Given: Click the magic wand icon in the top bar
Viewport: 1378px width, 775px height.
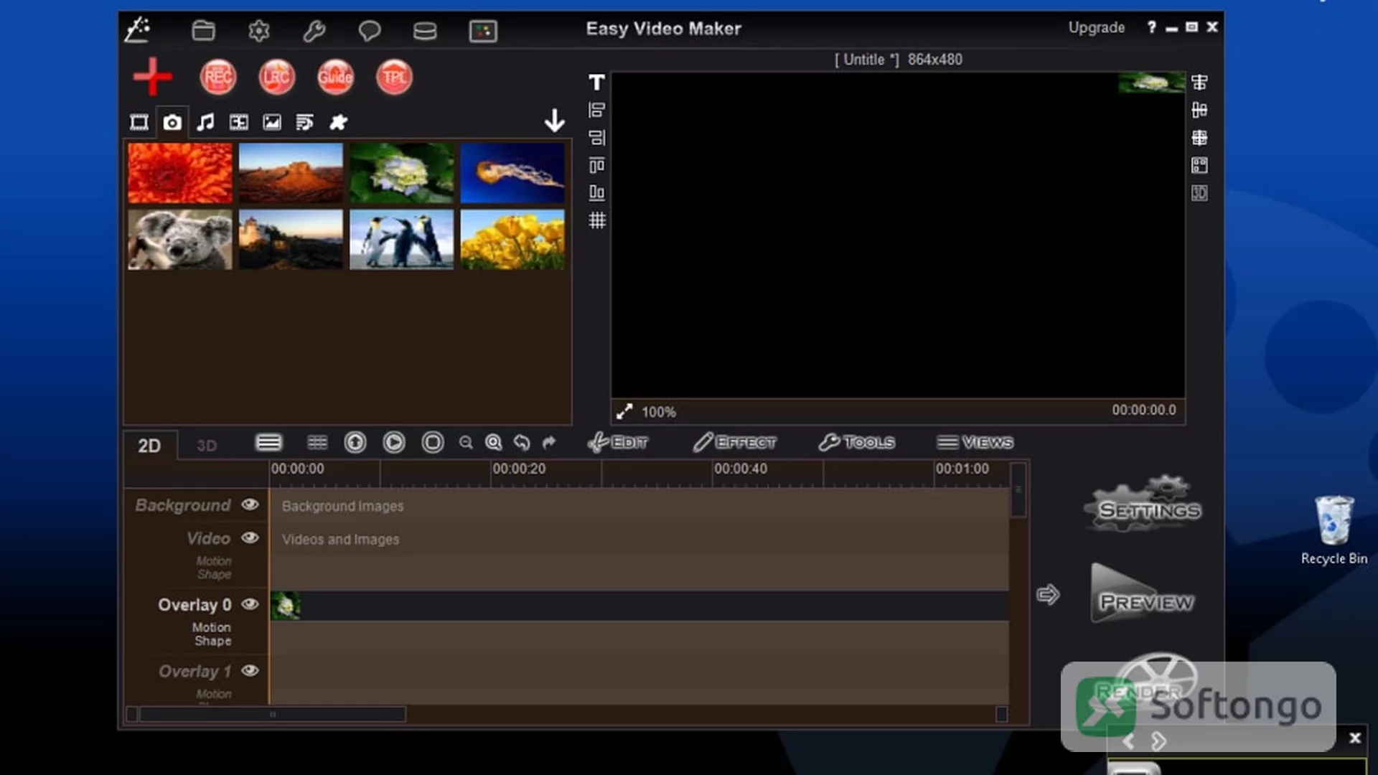Looking at the screenshot, I should [x=137, y=30].
